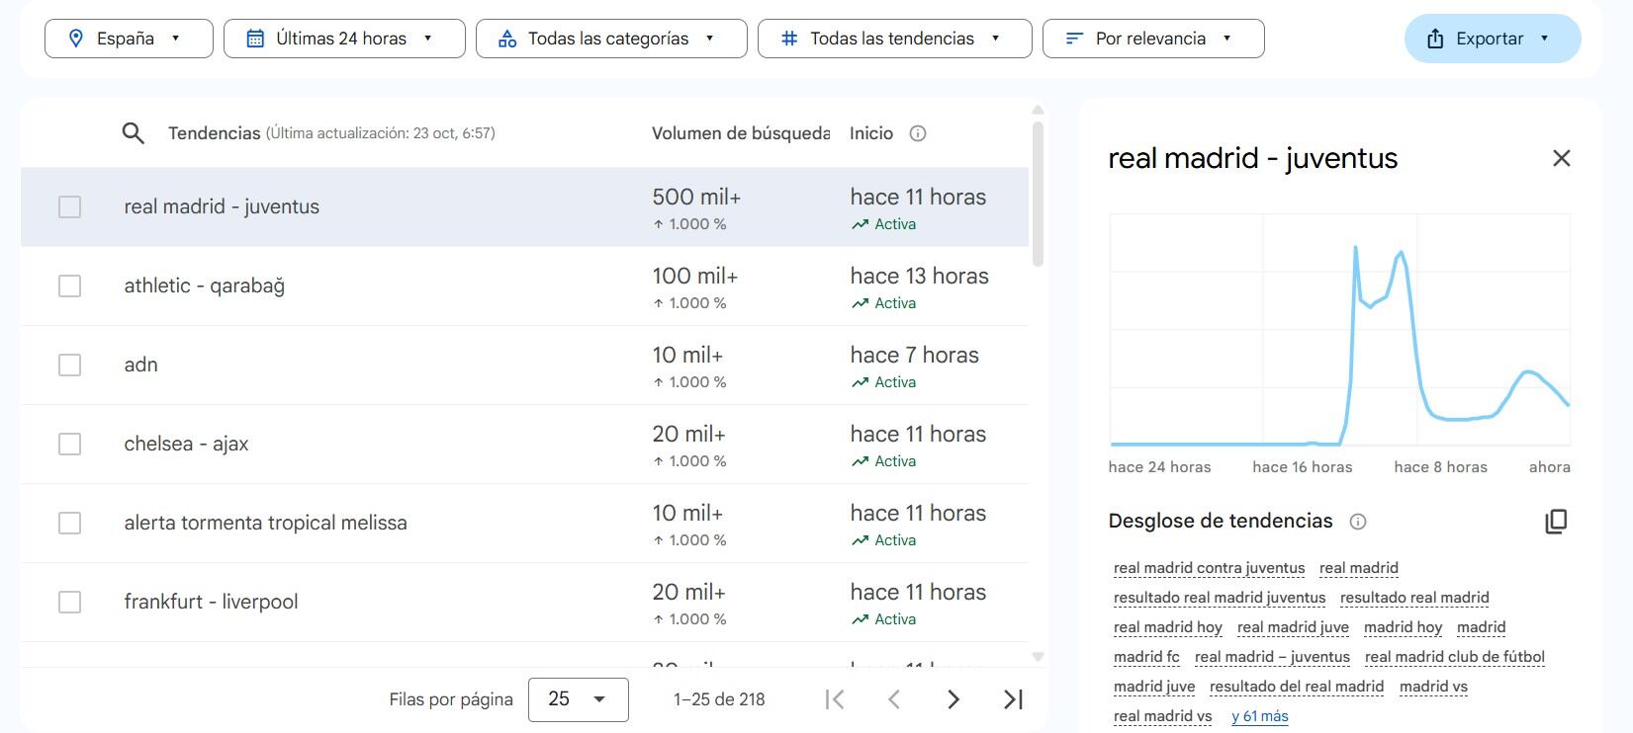Click the copy icon beside Desglose de tendencias

[x=1556, y=522]
